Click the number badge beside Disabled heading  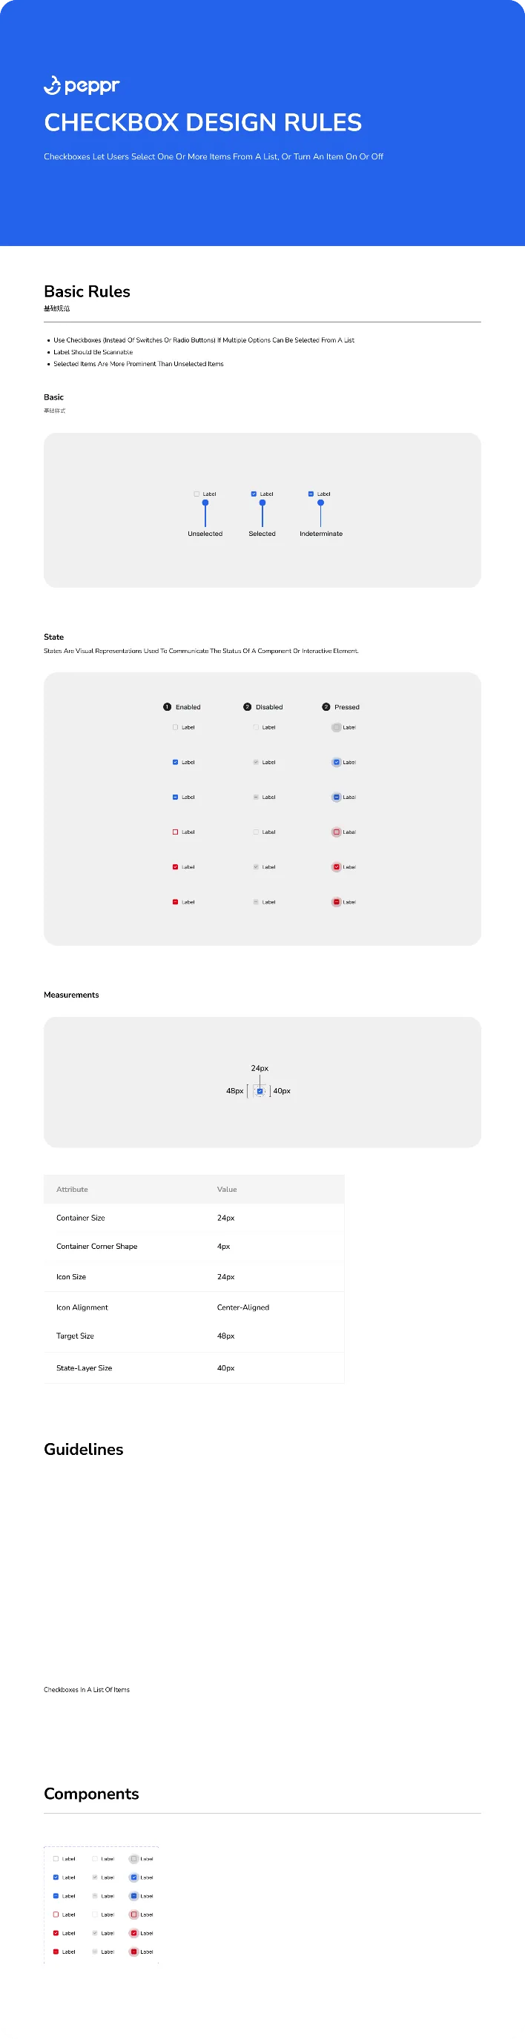(x=247, y=707)
